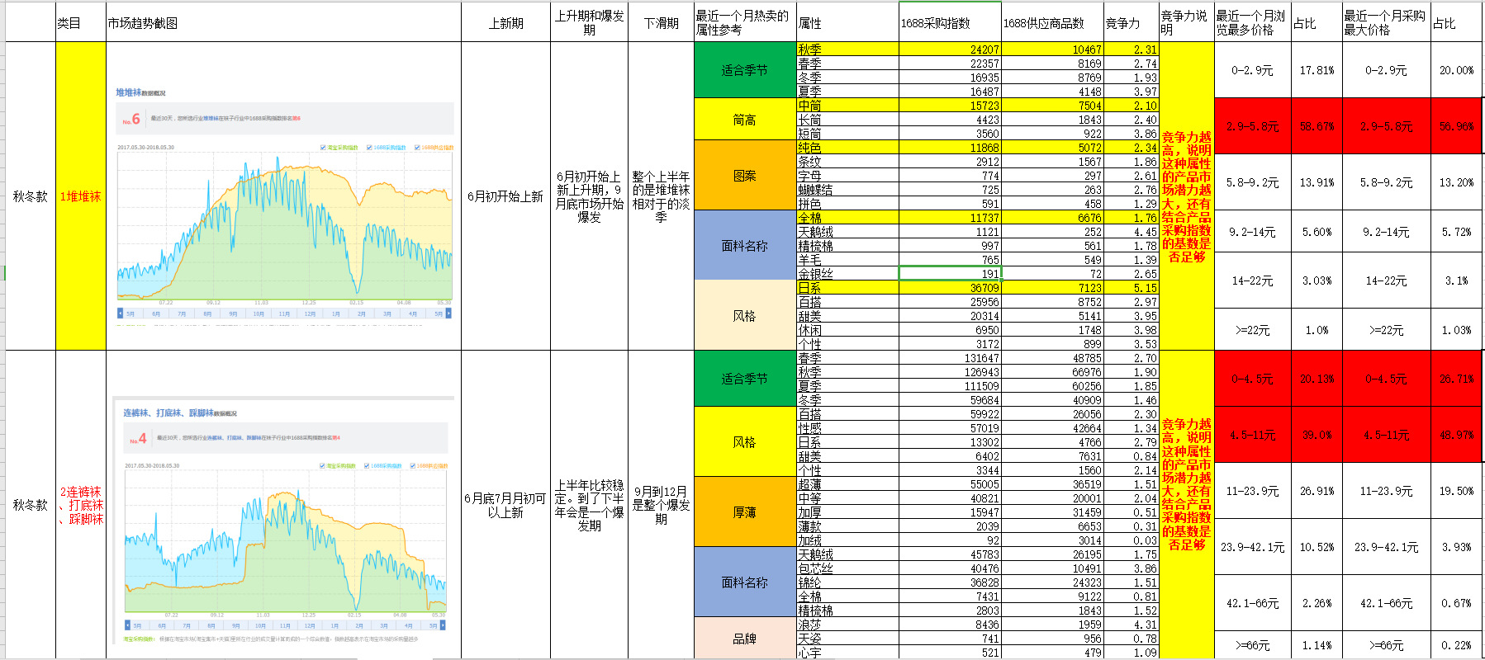Select the 9月到12月是整个爆发期 cell
Viewport: 1485px width, 660px height.
(661, 505)
